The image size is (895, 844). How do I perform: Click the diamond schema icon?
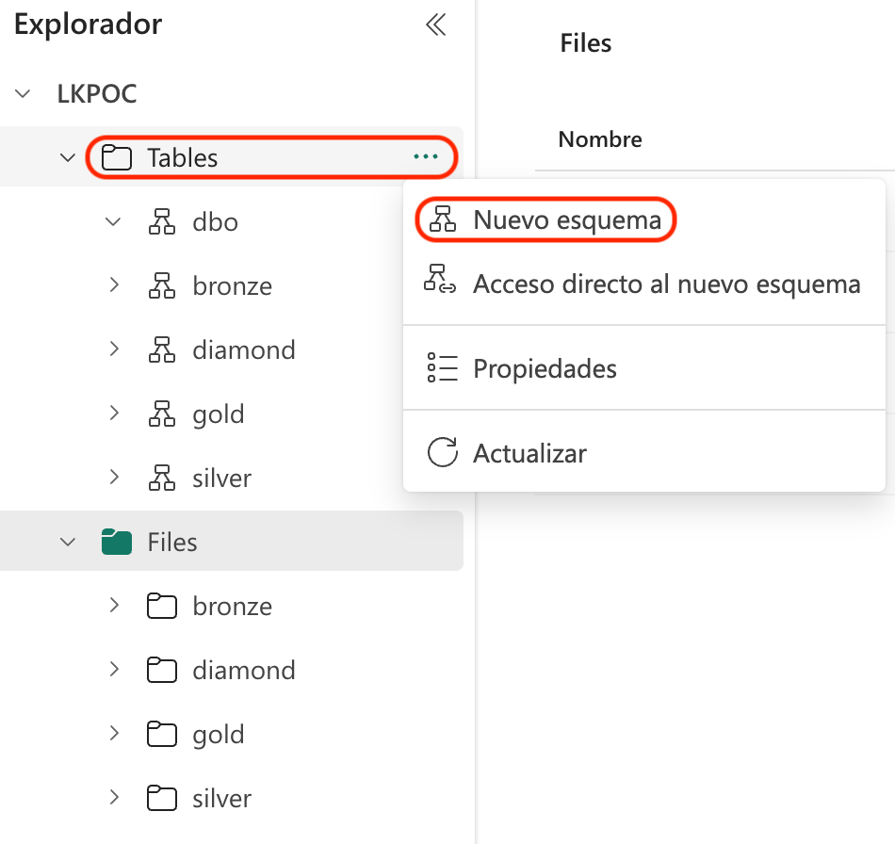[x=161, y=349]
